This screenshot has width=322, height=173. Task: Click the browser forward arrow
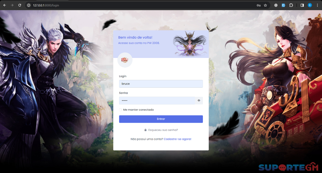[12, 5]
